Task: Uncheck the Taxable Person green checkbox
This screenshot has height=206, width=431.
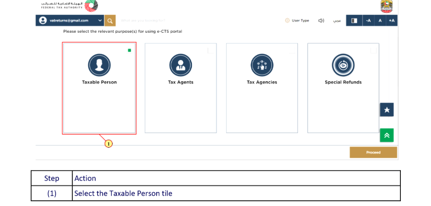Action: pyautogui.click(x=129, y=50)
